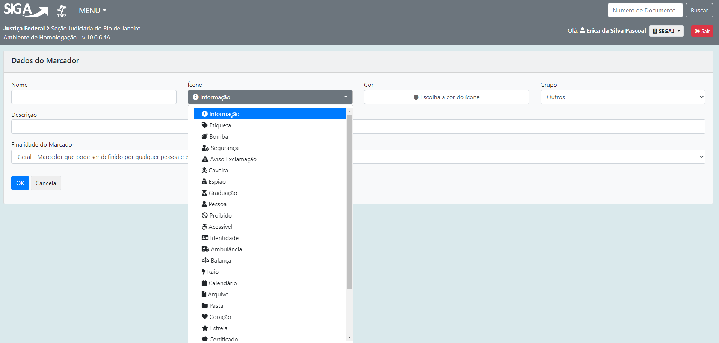Click the Calendário list entry
The width and height of the screenshot is (719, 343).
222,283
